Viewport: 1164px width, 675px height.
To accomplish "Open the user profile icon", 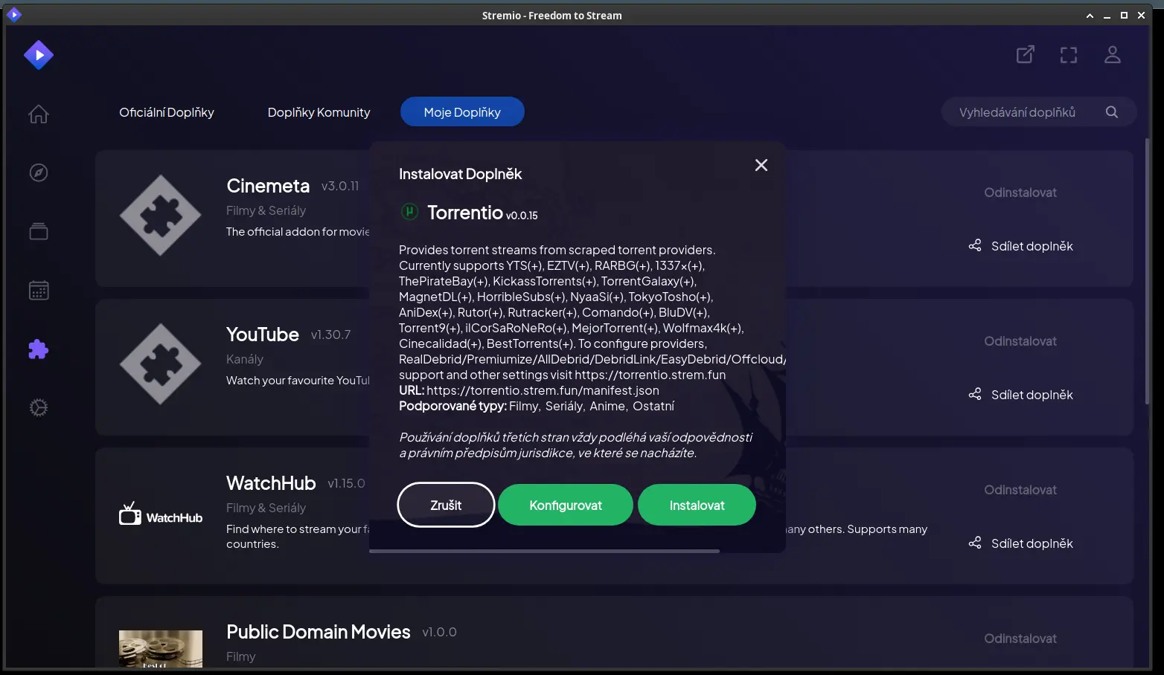I will point(1113,54).
